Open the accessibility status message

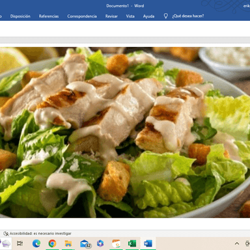point(40,234)
